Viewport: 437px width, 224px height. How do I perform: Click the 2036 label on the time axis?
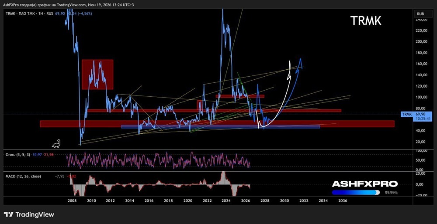pyautogui.click(x=343, y=200)
